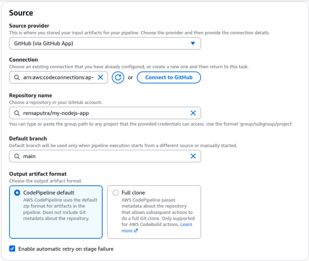309x261 pixels.
Task: Click the refresh connections icon
Action: coord(118,77)
